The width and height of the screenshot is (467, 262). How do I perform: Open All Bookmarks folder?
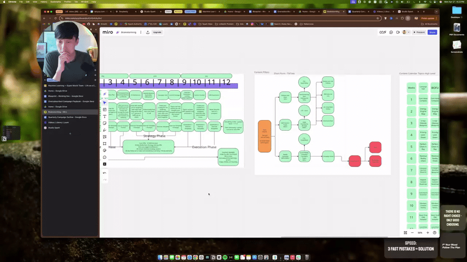pyautogui.click(x=430, y=24)
